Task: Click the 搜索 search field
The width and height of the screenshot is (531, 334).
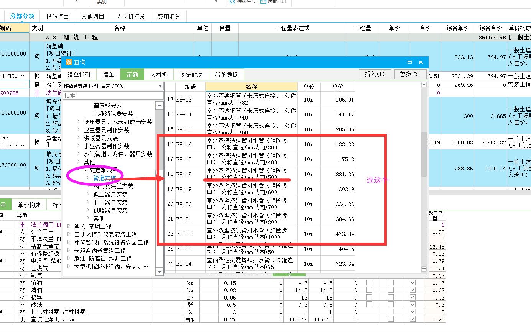Action: pos(113,95)
